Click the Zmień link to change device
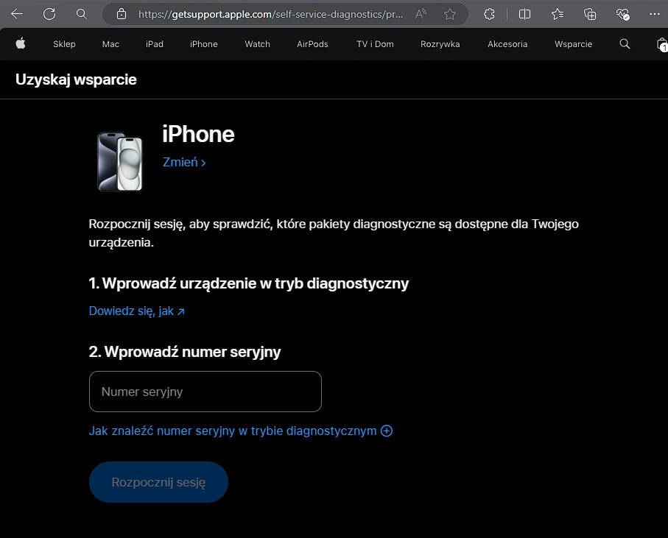This screenshot has height=538, width=668. [x=184, y=162]
